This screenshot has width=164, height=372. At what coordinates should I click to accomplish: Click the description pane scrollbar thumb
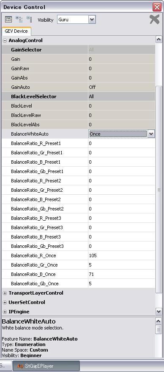pos(159,329)
